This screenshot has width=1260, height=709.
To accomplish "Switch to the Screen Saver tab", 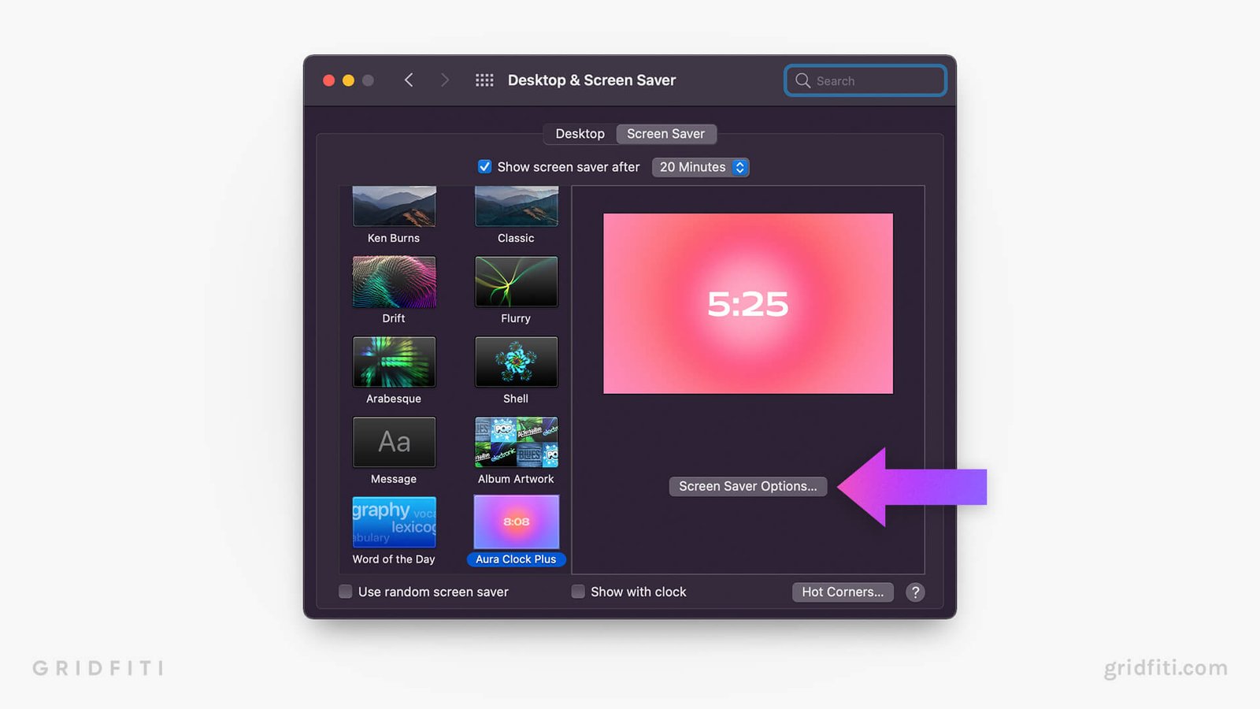I will point(665,134).
